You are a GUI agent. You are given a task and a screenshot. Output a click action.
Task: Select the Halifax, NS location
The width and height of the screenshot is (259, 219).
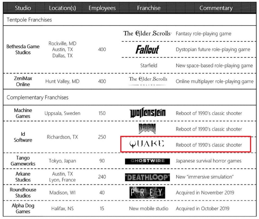point(62,208)
